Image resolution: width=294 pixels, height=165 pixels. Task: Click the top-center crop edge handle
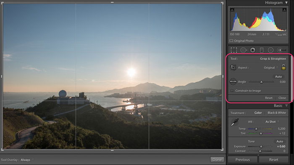tap(112, 3)
